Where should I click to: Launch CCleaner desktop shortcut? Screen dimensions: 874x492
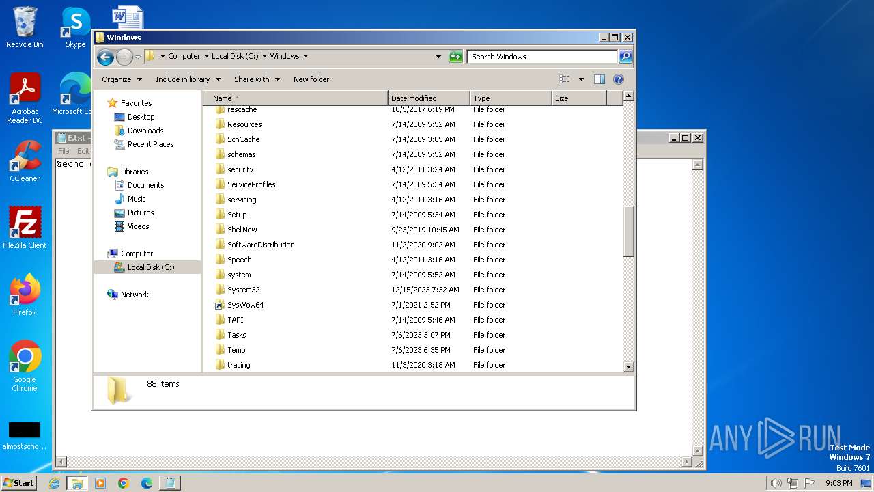pos(25,161)
